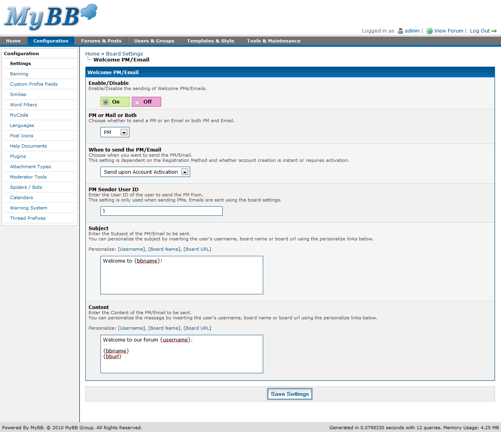Click inside the Content text area

tap(182, 354)
